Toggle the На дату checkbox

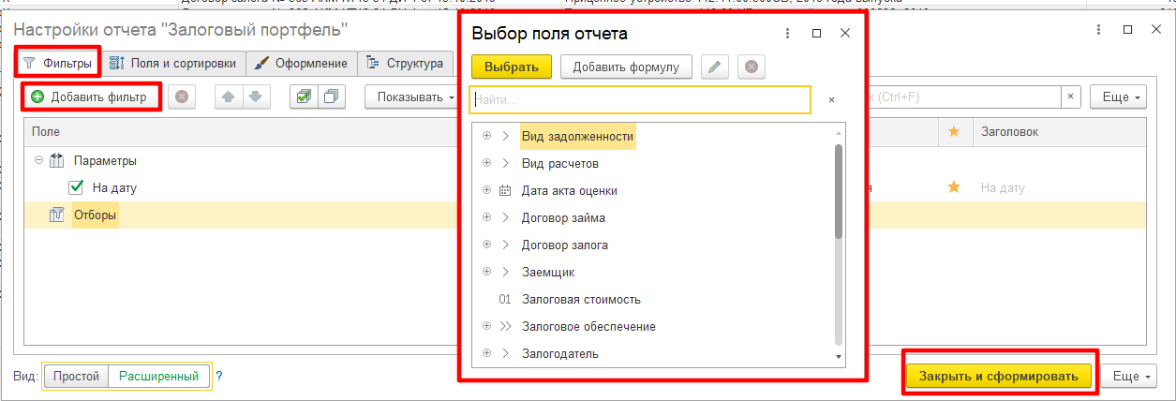(x=77, y=187)
